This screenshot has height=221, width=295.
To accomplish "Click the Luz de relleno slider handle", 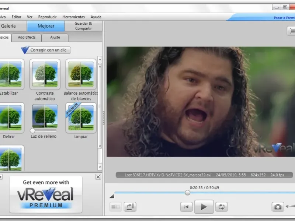I will click(32, 130).
